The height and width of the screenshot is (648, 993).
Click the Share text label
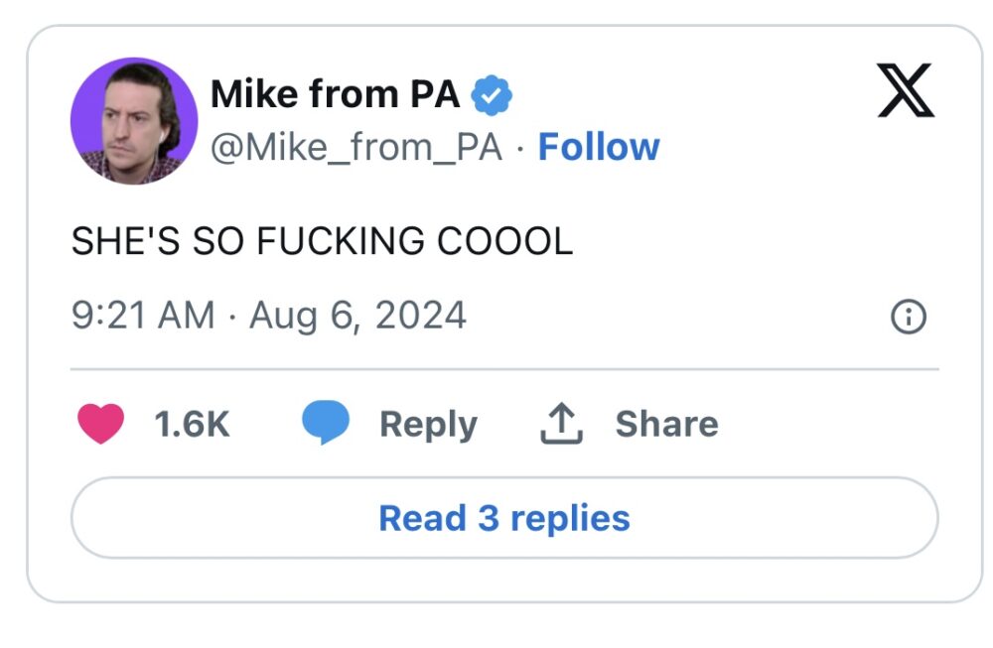(666, 424)
